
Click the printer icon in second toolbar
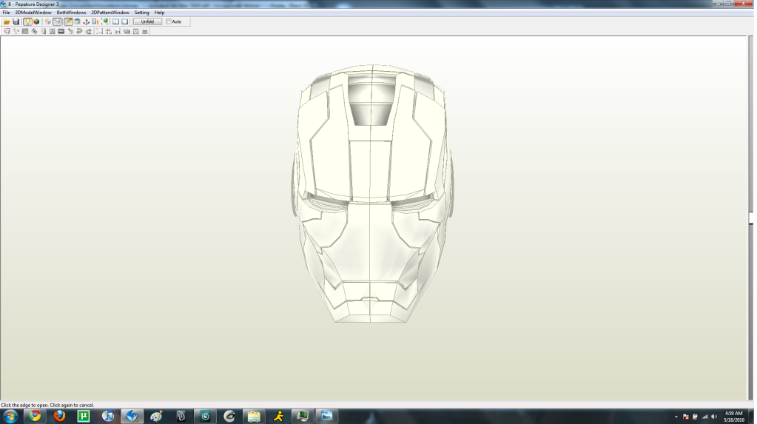(145, 31)
